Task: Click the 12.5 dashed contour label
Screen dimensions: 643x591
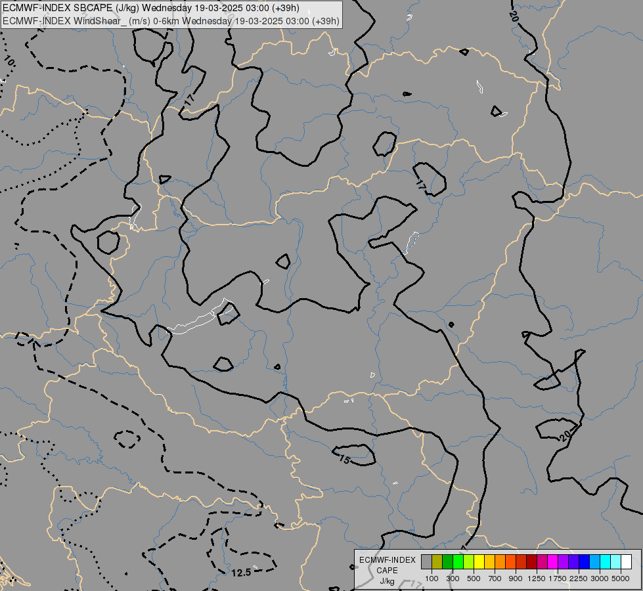Action: 241,573
